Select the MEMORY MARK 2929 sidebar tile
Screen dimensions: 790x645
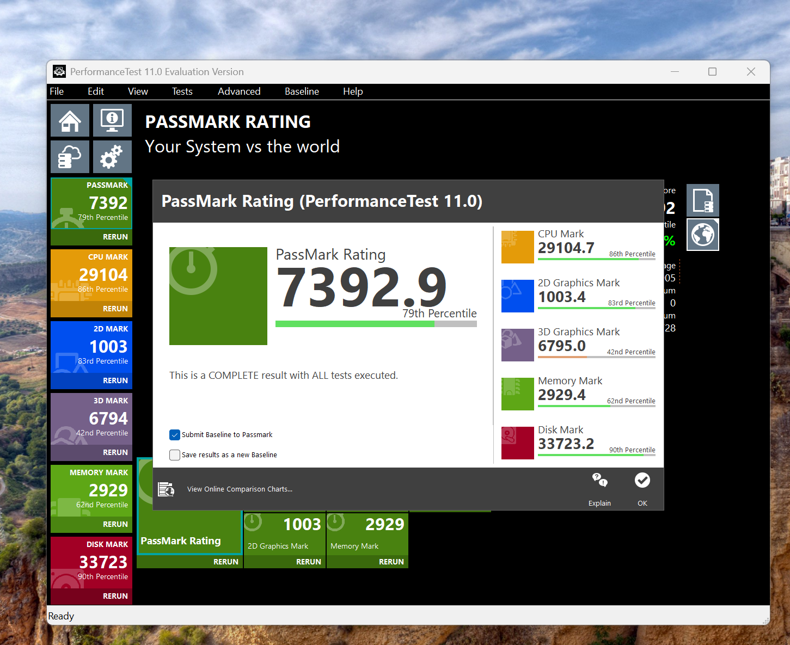point(91,491)
